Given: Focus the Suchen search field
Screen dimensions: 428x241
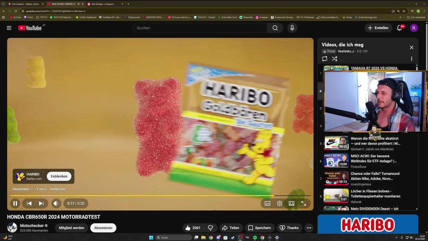Looking at the screenshot, I should pyautogui.click(x=200, y=28).
